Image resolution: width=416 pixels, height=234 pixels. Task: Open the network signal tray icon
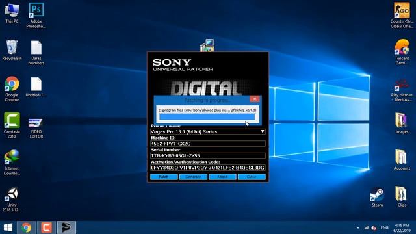click(x=366, y=227)
